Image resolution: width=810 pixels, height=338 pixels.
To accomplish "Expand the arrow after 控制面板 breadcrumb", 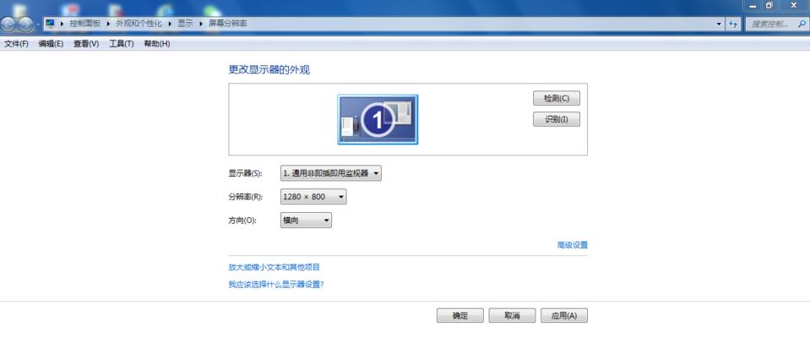I will point(108,24).
